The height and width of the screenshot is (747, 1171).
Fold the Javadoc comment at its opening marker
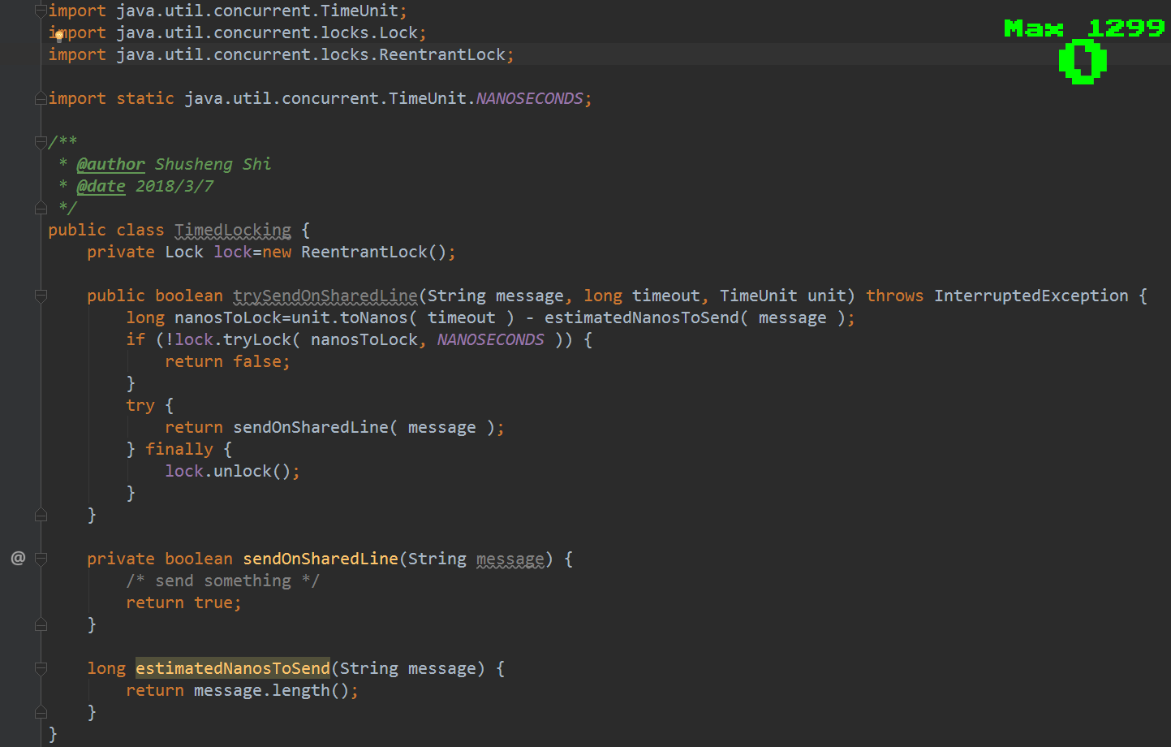pos(41,142)
